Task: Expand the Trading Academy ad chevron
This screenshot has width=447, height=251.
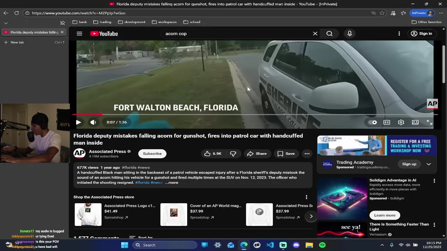Action: [429, 164]
